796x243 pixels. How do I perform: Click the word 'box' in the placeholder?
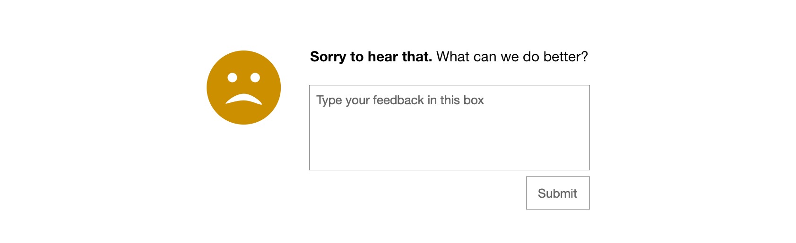point(474,100)
